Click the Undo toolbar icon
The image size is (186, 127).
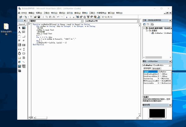[58, 17]
